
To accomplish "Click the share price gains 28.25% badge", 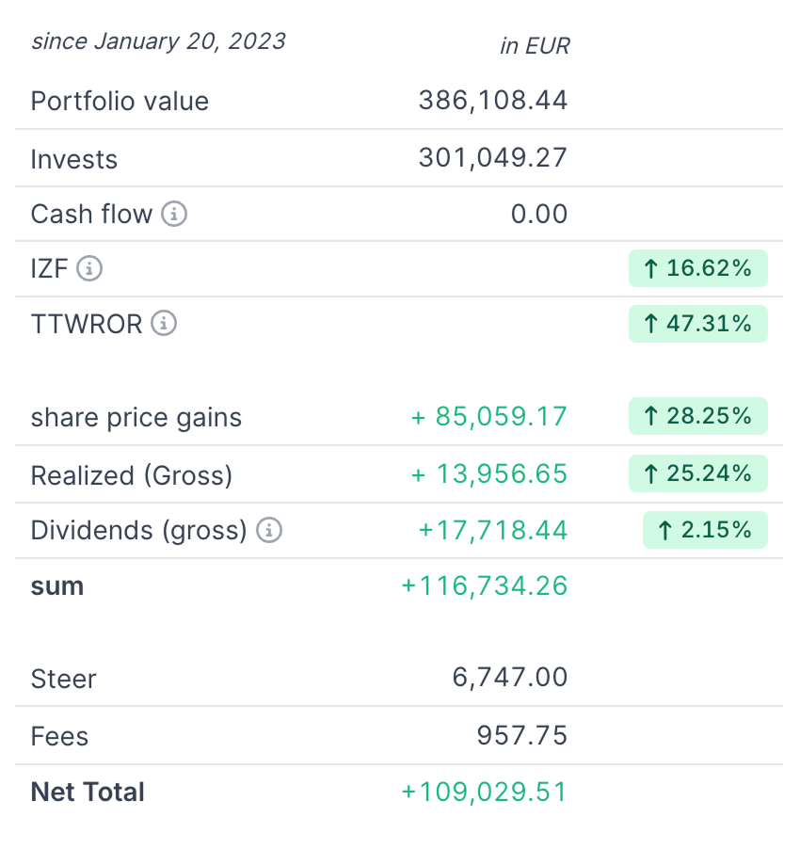I will coord(697,417).
